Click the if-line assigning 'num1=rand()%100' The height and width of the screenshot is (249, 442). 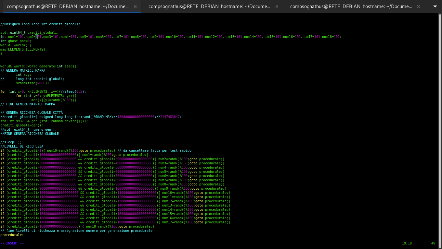(74, 155)
